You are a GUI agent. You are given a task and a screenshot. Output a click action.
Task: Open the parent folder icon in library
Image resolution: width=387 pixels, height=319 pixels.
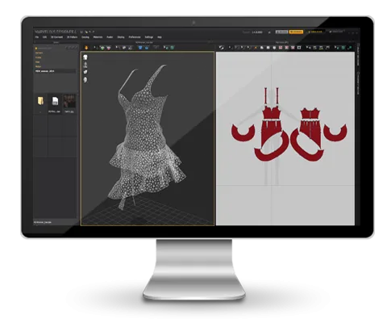(x=40, y=101)
